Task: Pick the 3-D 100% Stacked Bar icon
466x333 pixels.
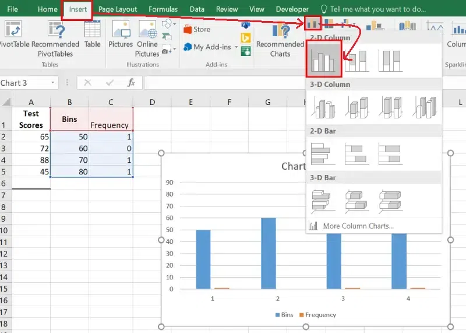Action: tap(390, 201)
